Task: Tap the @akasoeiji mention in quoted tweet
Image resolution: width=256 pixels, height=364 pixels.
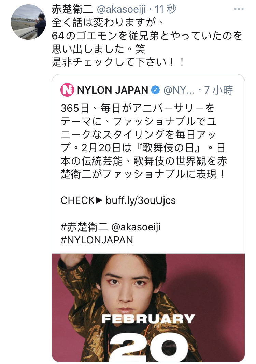Action: coord(136,227)
